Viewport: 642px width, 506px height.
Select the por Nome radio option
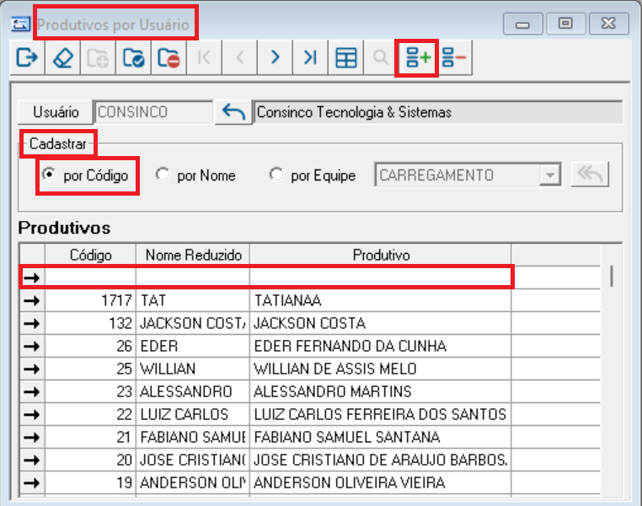[x=162, y=175]
